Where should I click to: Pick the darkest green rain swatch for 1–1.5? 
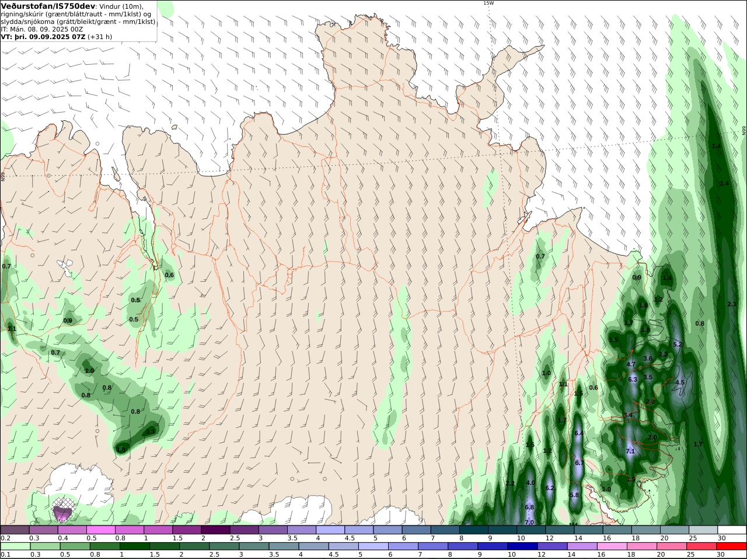click(x=135, y=547)
